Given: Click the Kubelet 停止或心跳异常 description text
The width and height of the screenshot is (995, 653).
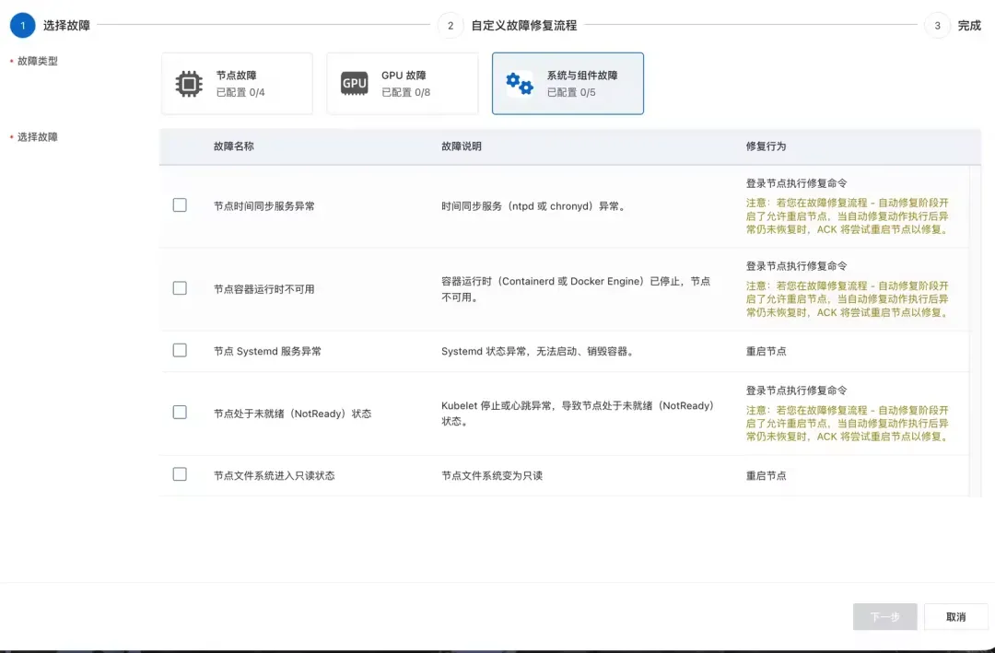Looking at the screenshot, I should tap(578, 414).
